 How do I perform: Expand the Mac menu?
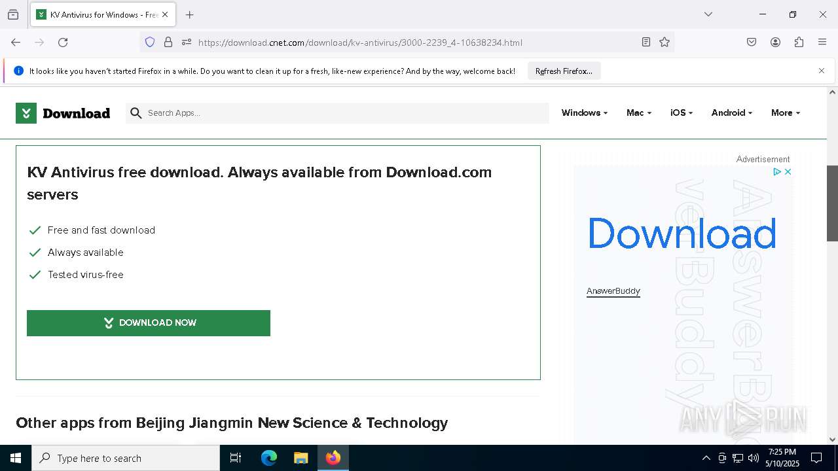pos(639,113)
